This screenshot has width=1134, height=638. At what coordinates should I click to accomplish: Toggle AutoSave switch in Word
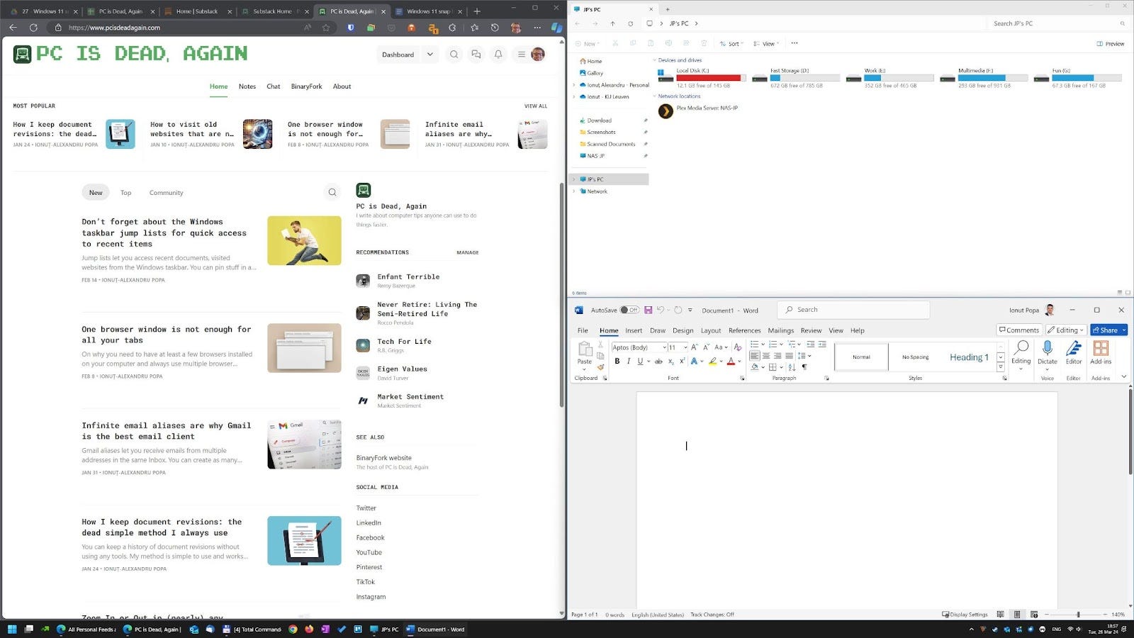click(x=629, y=310)
